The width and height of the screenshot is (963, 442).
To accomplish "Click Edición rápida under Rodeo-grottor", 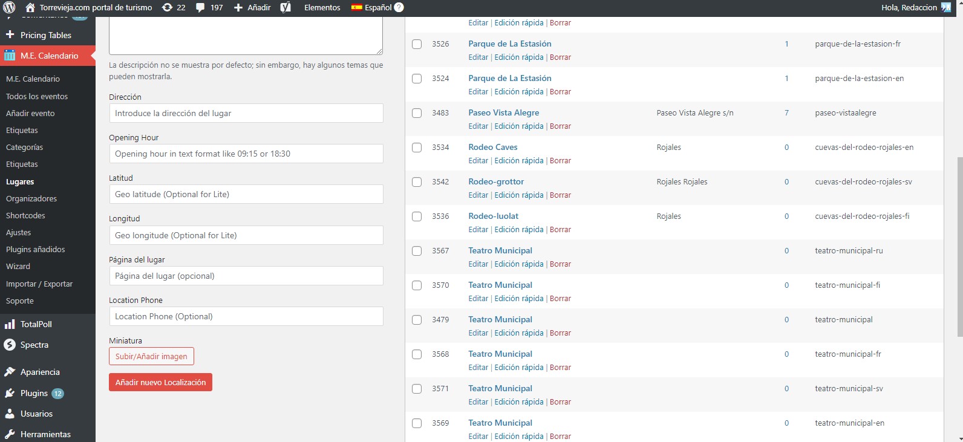I will (518, 195).
